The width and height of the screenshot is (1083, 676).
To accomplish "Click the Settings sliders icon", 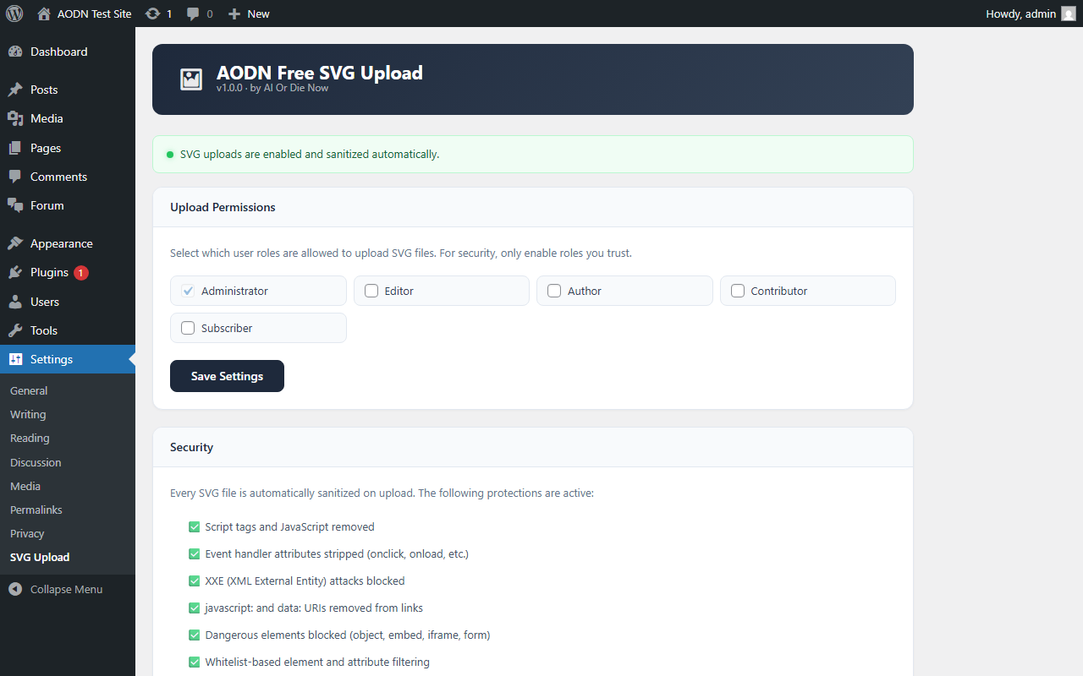I will point(15,359).
